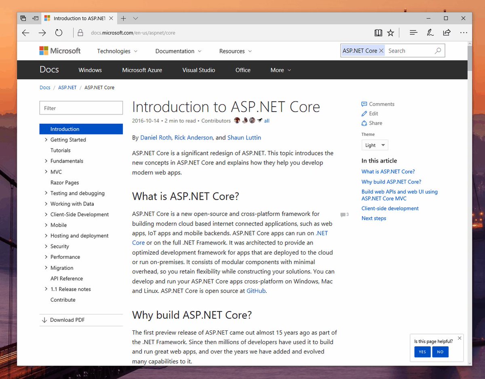Click the tabs you've set aside icon
This screenshot has width=485, height=379.
pos(23,18)
